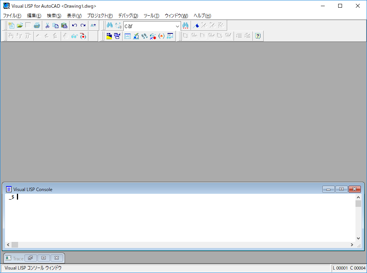Viewport: 367px width, 273px height.
Task: Activate AutoCAD window icon
Action: coord(109,36)
